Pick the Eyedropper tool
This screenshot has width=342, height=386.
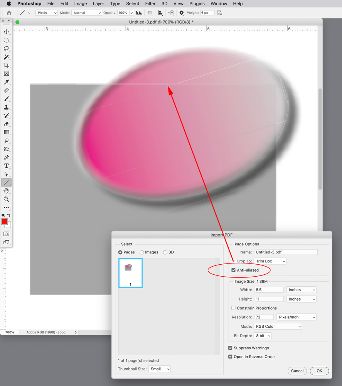[6, 82]
